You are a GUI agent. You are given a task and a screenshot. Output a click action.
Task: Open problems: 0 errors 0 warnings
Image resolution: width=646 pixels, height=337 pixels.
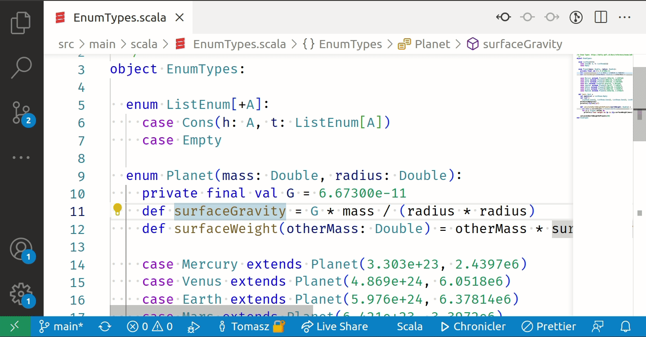click(150, 327)
